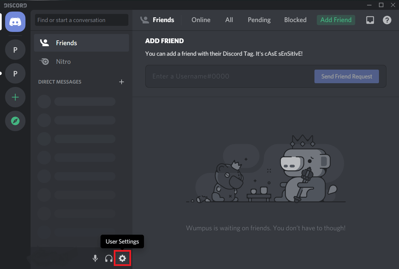This screenshot has width=399, height=269.
Task: Start a new direct message with the plus
Action: [122, 82]
